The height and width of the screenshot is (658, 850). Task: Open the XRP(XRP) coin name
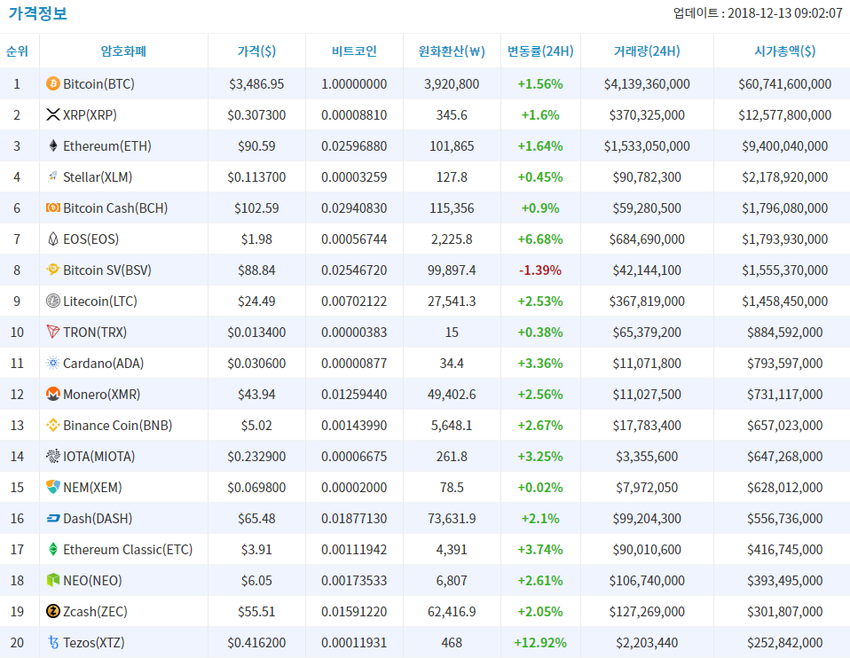[90, 114]
